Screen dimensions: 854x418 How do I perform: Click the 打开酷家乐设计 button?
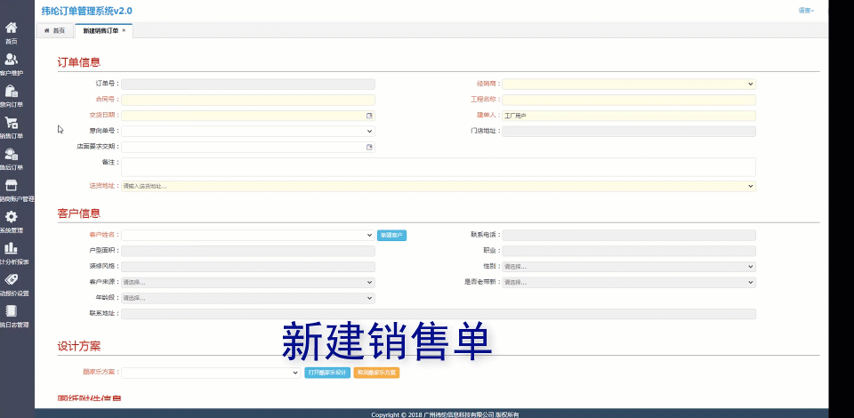[x=326, y=373]
